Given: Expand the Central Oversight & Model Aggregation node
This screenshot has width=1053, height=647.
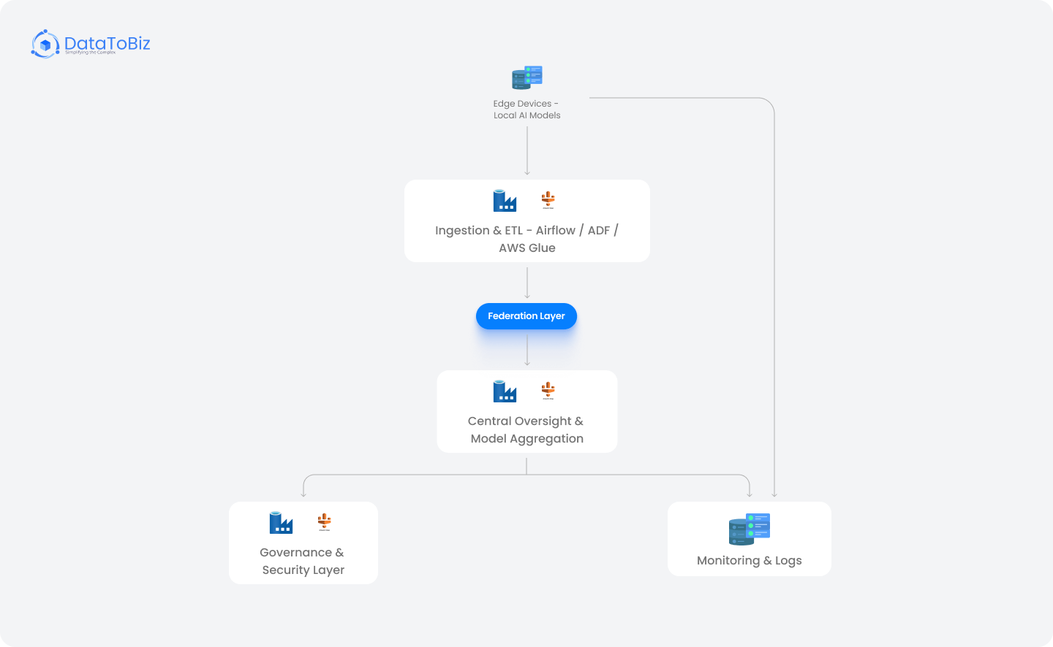Looking at the screenshot, I should (526, 411).
